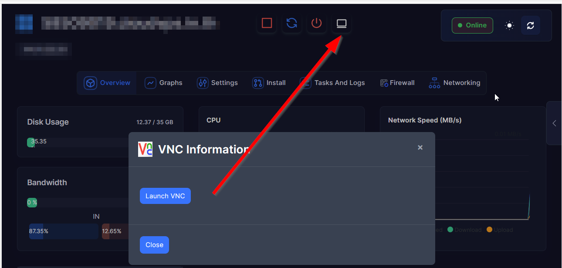Dismiss VNC Information dialog with the X
This screenshot has height=268, width=562.
click(x=420, y=148)
